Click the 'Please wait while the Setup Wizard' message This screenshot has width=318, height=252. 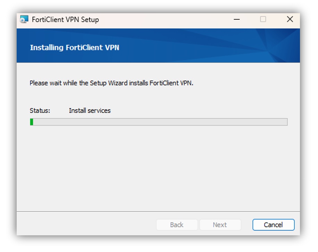pos(111,83)
